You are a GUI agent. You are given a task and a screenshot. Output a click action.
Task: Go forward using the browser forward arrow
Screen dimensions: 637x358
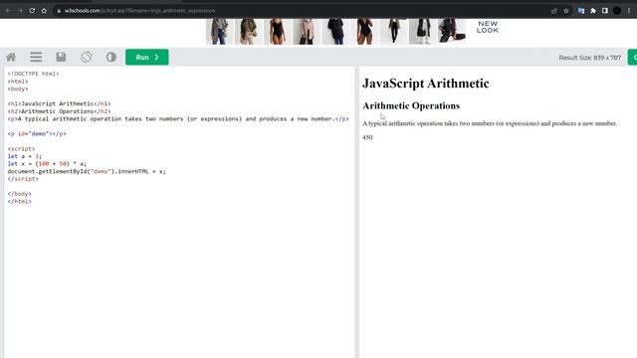pos(20,11)
